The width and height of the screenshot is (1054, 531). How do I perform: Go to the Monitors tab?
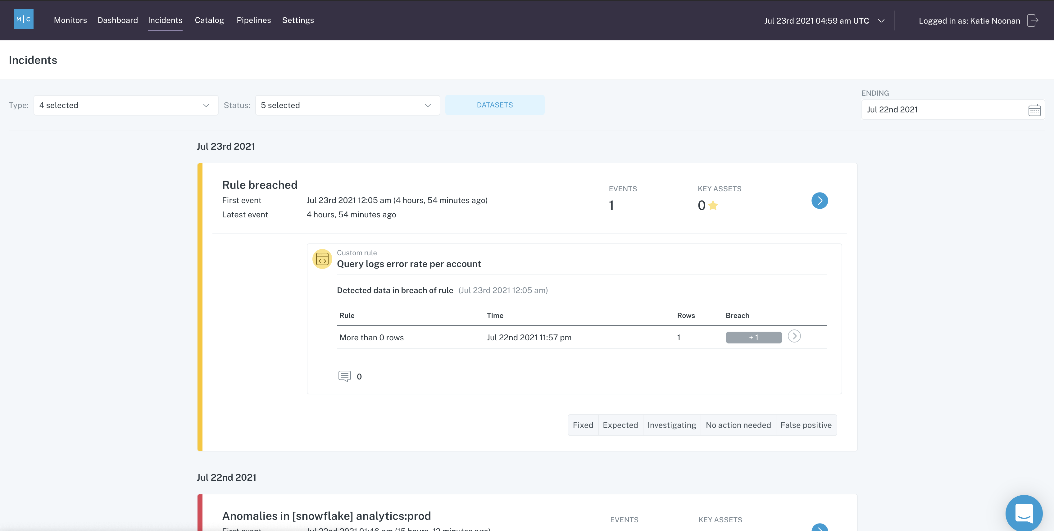pos(70,20)
